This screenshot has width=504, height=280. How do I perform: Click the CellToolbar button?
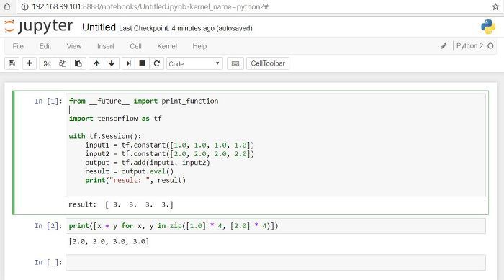pos(268,63)
